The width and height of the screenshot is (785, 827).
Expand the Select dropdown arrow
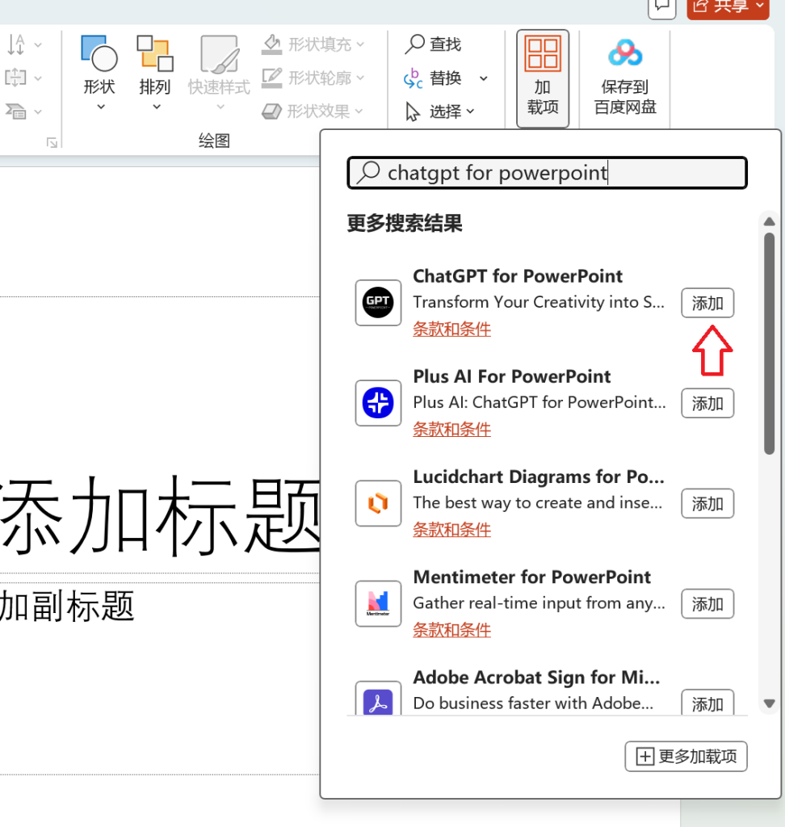470,111
